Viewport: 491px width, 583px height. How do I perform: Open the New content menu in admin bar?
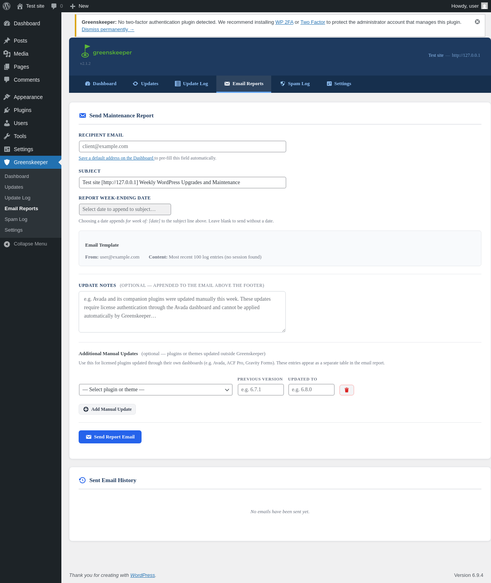coord(79,6)
